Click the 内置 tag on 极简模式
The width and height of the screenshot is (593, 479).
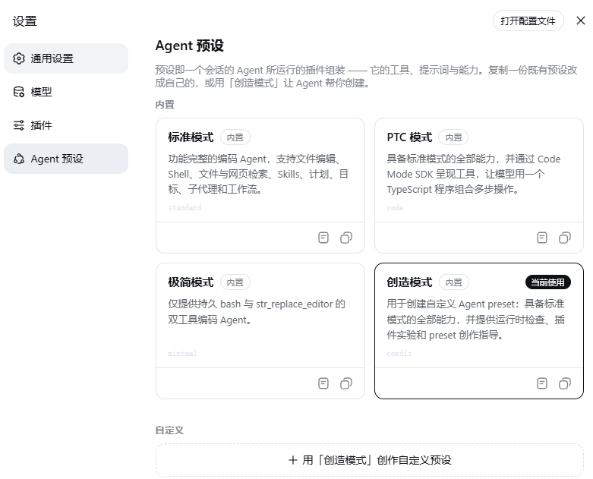pos(235,282)
